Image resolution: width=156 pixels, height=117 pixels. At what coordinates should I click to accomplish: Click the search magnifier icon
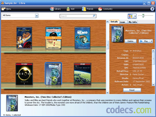(x=94, y=16)
